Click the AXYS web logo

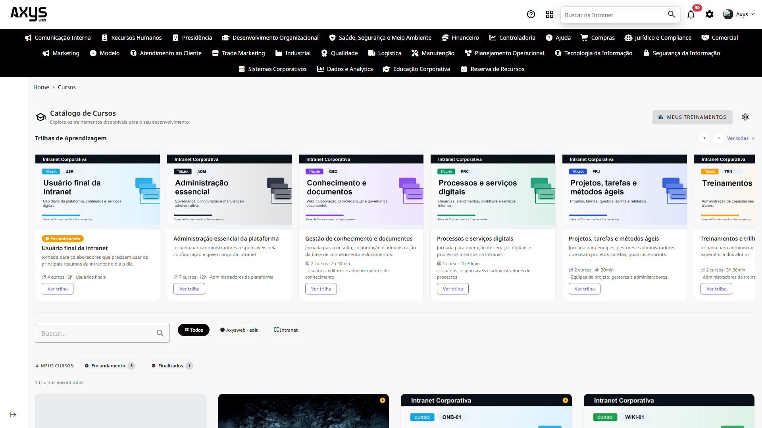[29, 14]
